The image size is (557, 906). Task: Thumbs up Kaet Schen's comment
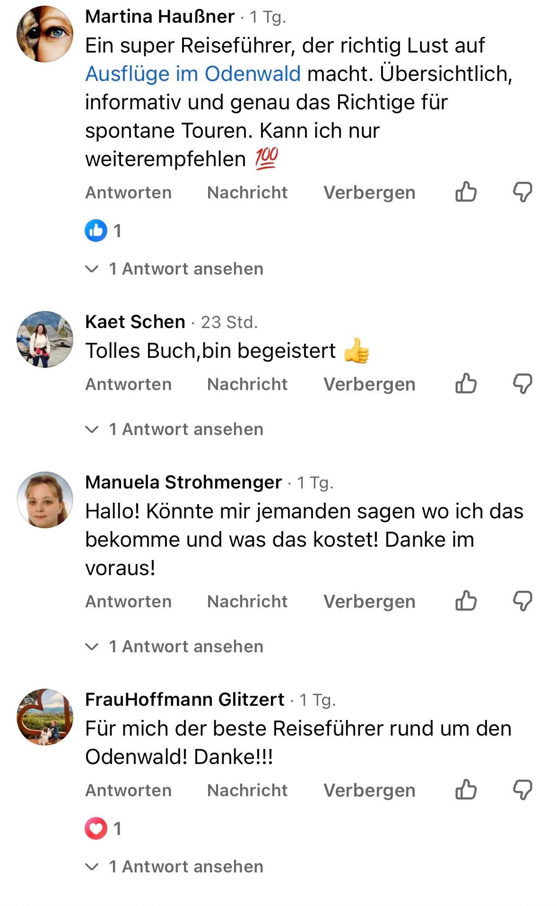466,383
